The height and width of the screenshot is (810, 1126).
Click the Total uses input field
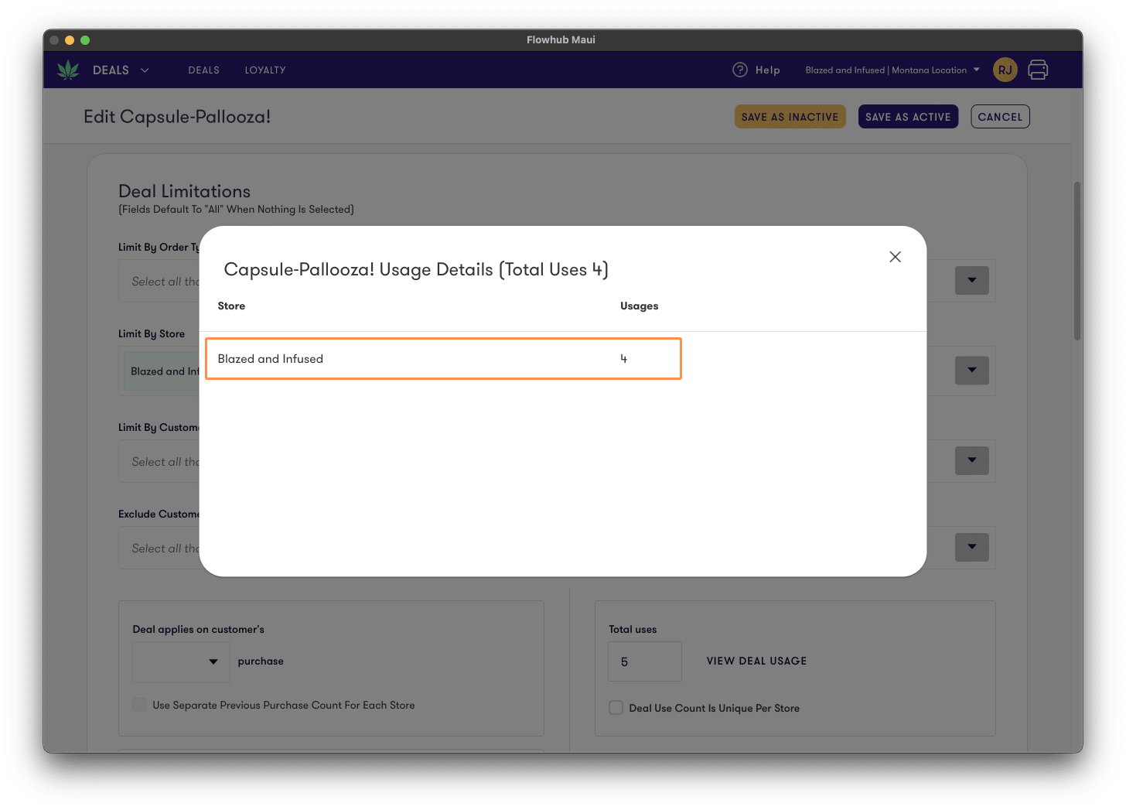tap(645, 661)
